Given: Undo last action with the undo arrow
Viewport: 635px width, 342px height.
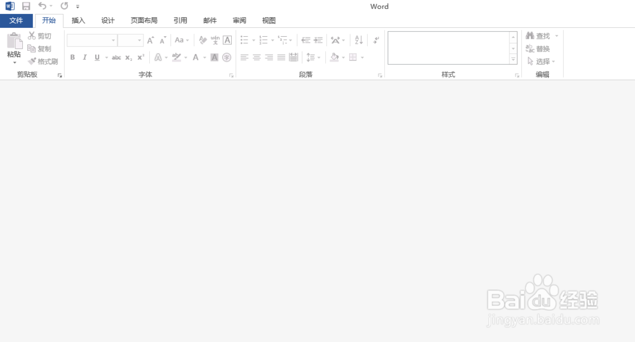Looking at the screenshot, I should tap(42, 6).
